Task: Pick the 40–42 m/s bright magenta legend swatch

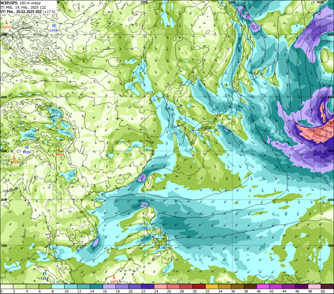Action: pyautogui.click(x=263, y=286)
